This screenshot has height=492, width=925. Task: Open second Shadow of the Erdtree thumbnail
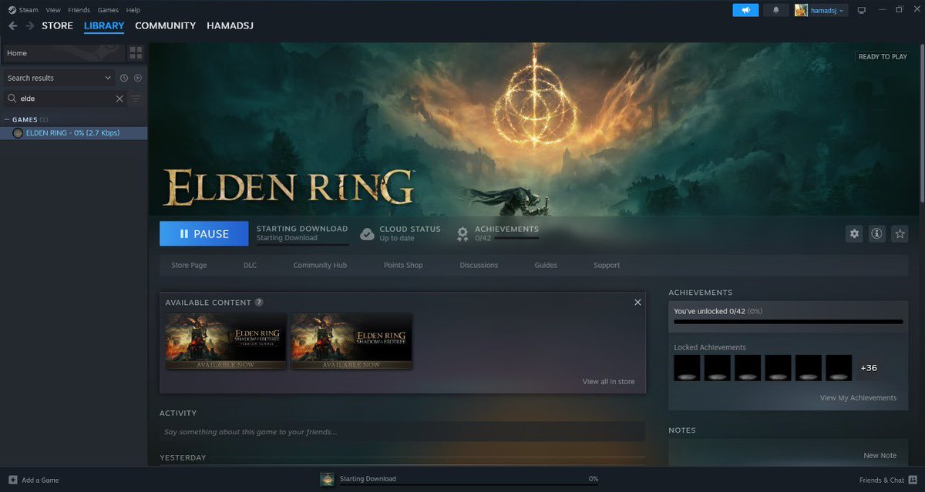coord(351,340)
